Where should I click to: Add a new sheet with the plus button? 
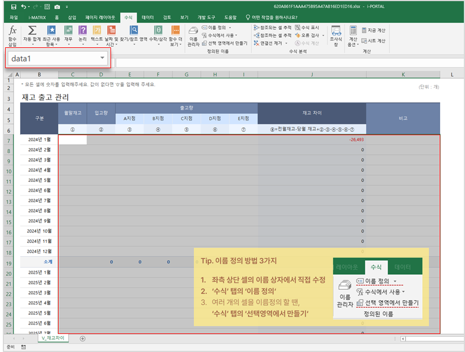[82, 338]
